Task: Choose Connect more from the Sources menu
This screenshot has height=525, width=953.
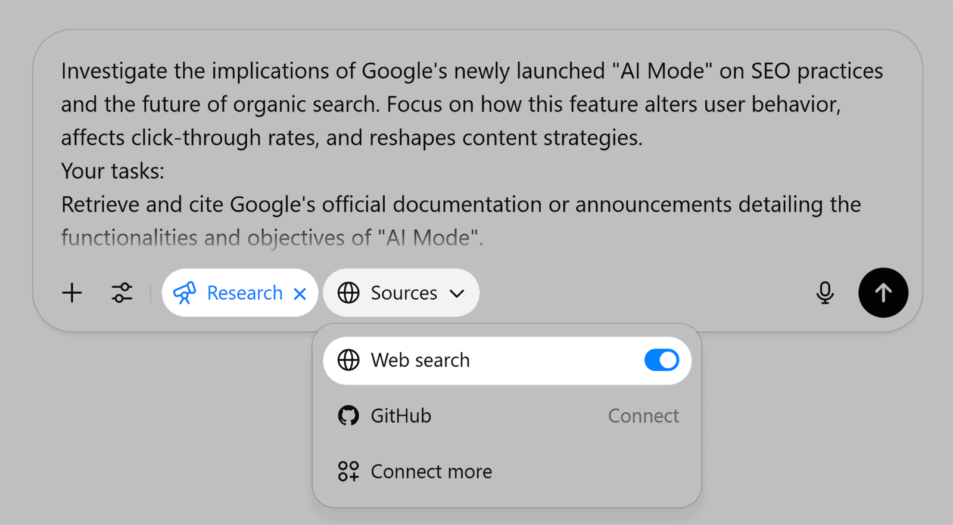Action: point(431,471)
